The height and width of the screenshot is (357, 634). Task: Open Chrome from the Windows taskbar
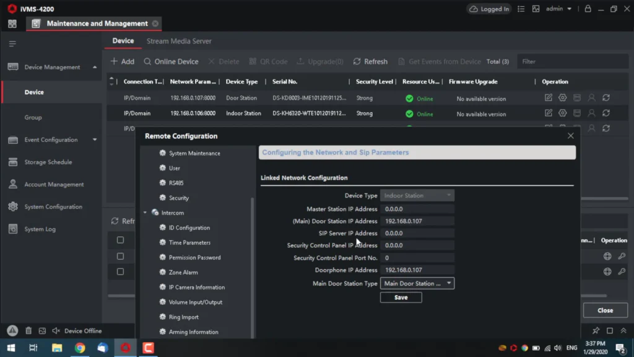[80, 348]
